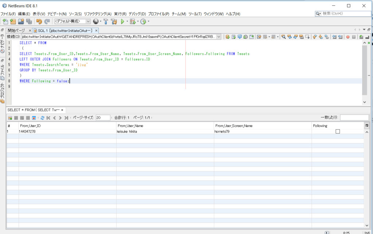
Task: Expand the JDBC connection combo box
Action: click(x=219, y=37)
